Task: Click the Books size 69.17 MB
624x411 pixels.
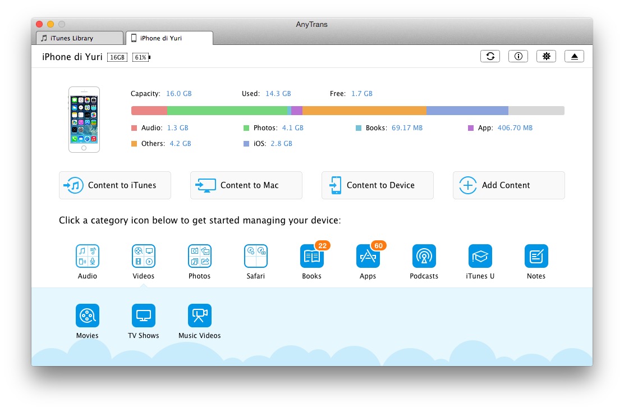Action: point(407,128)
